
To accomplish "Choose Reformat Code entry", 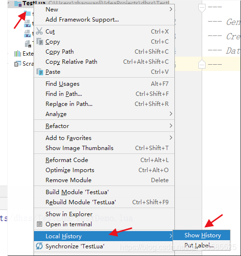I will 104,160.
